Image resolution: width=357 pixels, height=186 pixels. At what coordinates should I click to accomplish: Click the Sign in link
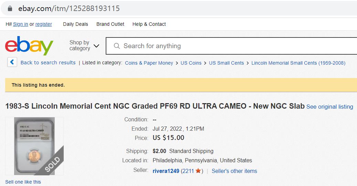(x=21, y=24)
